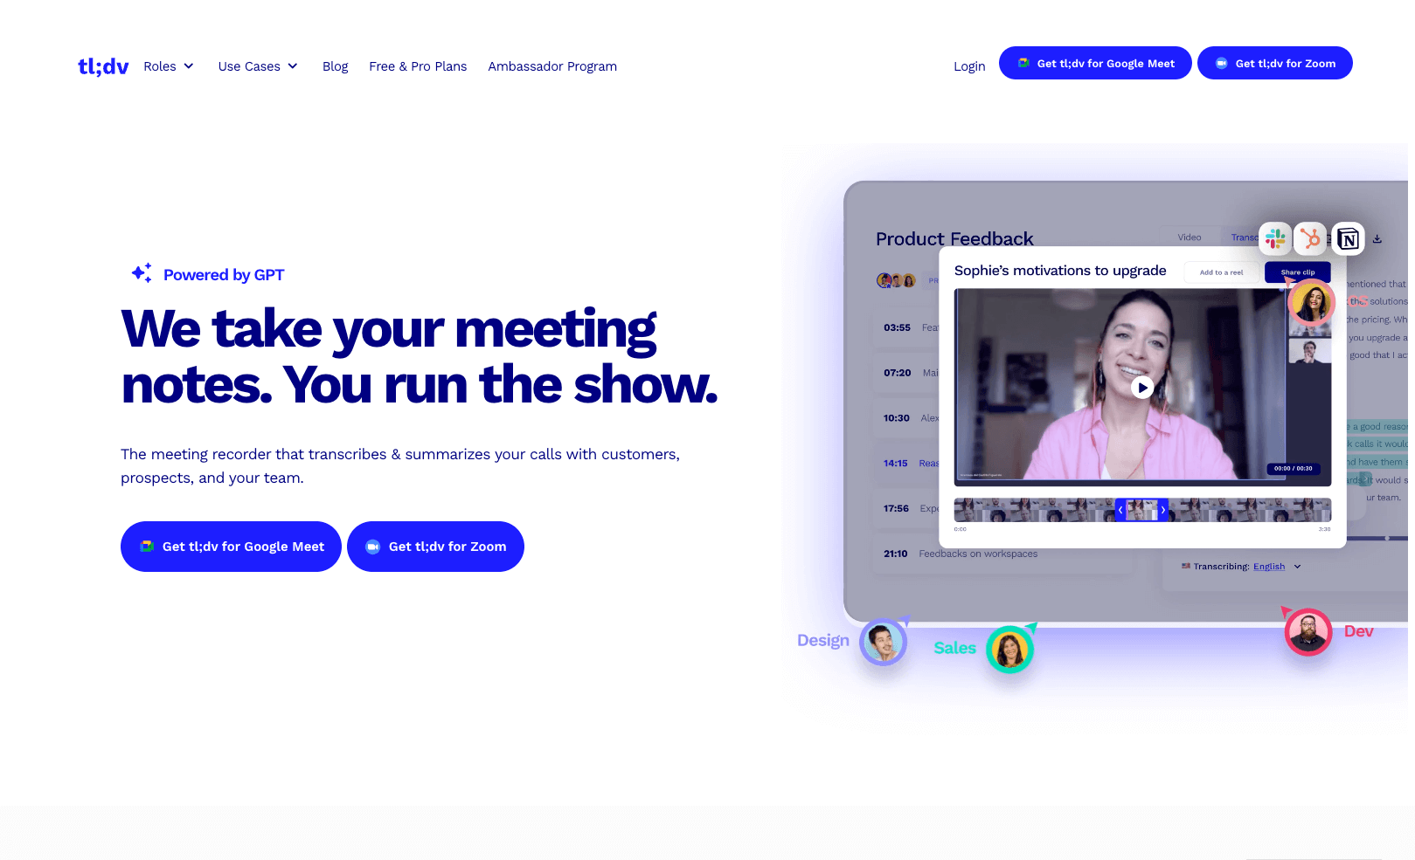Expand the Roles menu
The image size is (1415, 860).
(169, 66)
